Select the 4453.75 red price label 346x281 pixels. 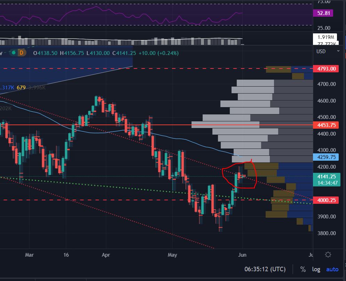(326, 125)
